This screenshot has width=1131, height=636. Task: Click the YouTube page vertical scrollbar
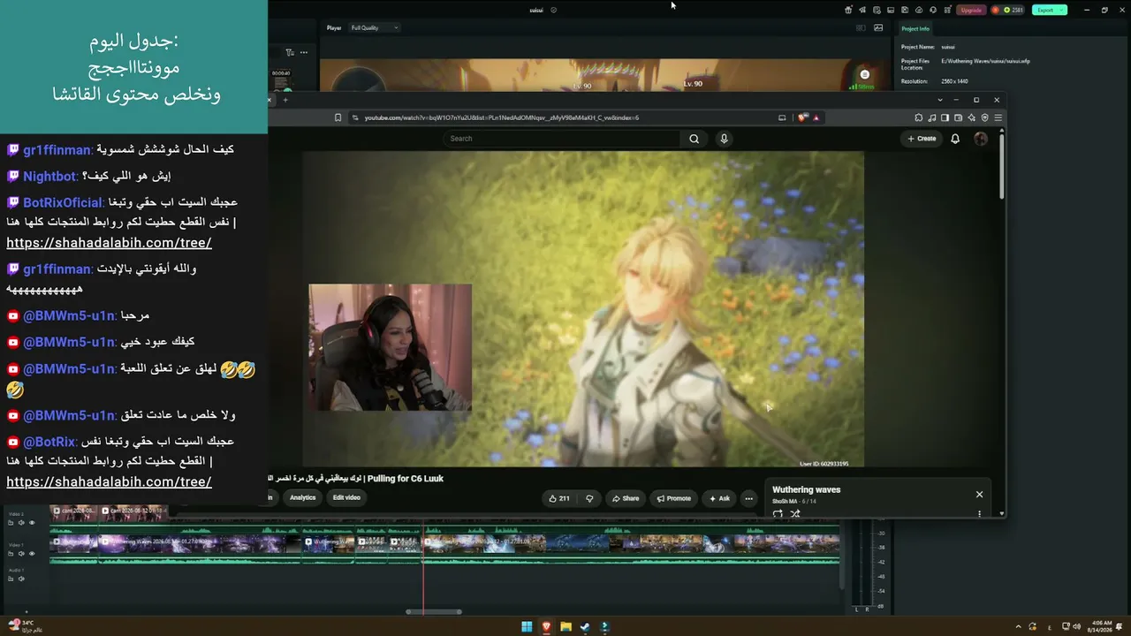pos(1002,164)
